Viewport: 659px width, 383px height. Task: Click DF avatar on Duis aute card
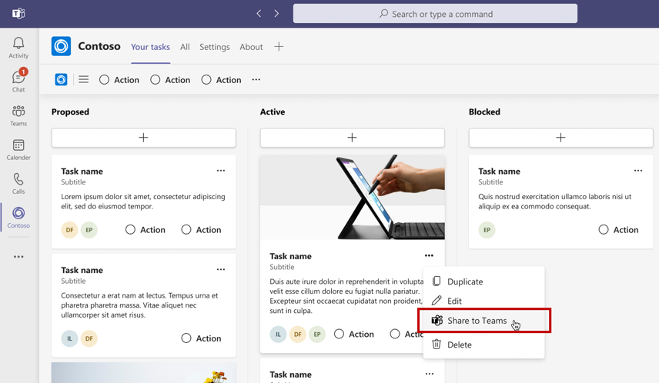[x=298, y=335]
